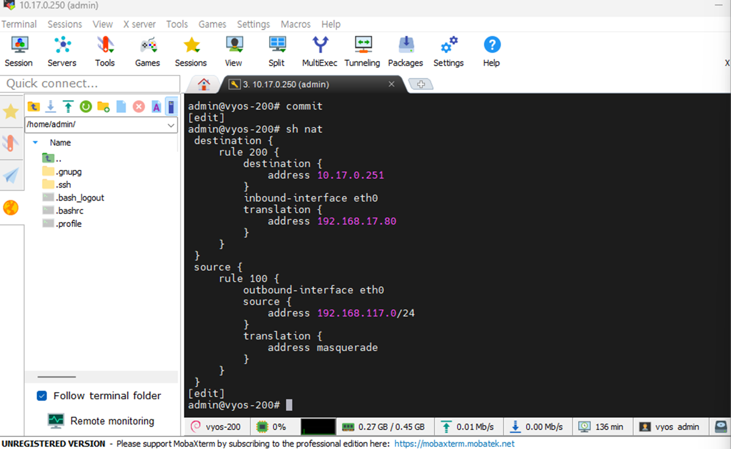731x449 pixels.
Task: Click the black CPU usage graph
Action: pos(318,427)
